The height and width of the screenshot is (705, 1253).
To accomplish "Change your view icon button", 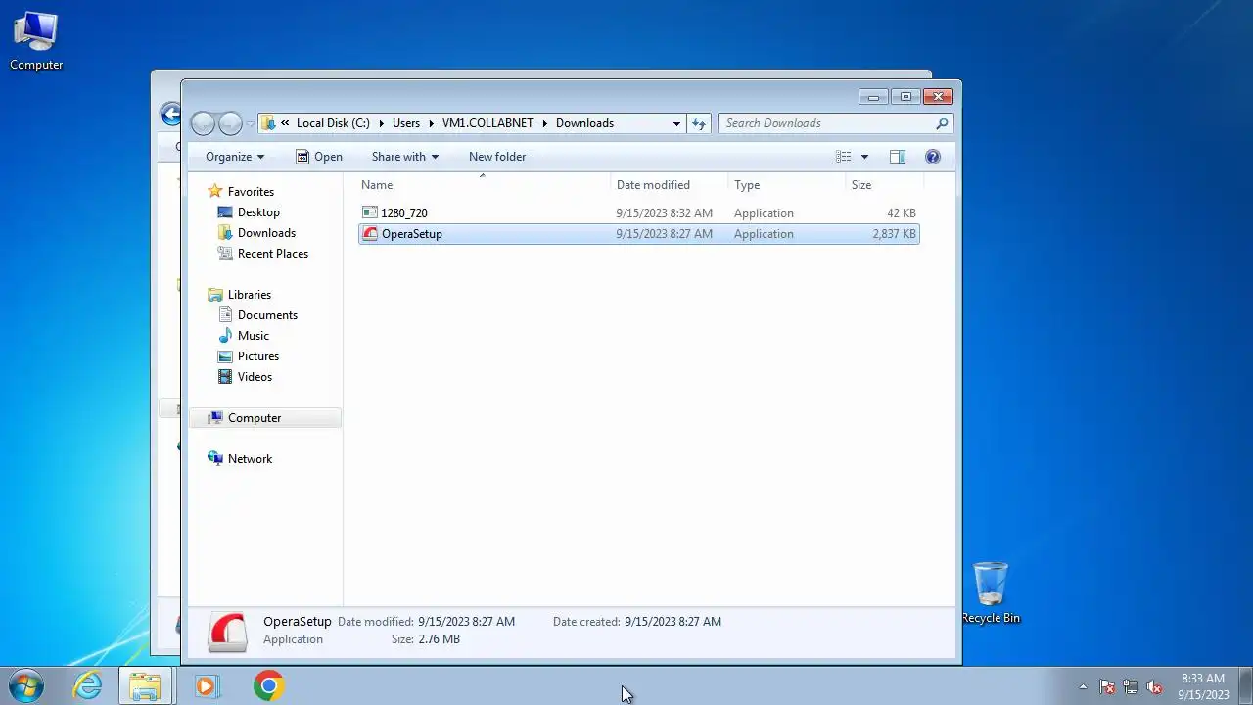I will point(844,157).
